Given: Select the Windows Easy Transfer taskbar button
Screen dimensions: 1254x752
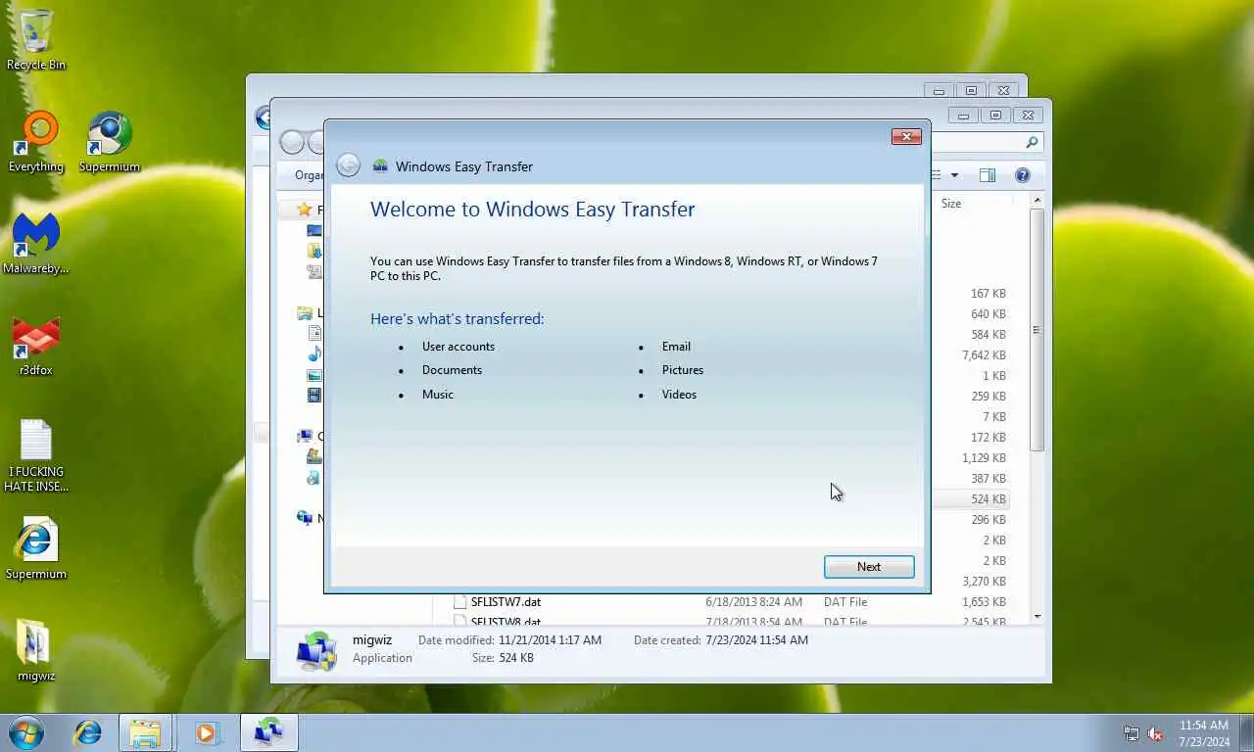Looking at the screenshot, I should click(268, 732).
